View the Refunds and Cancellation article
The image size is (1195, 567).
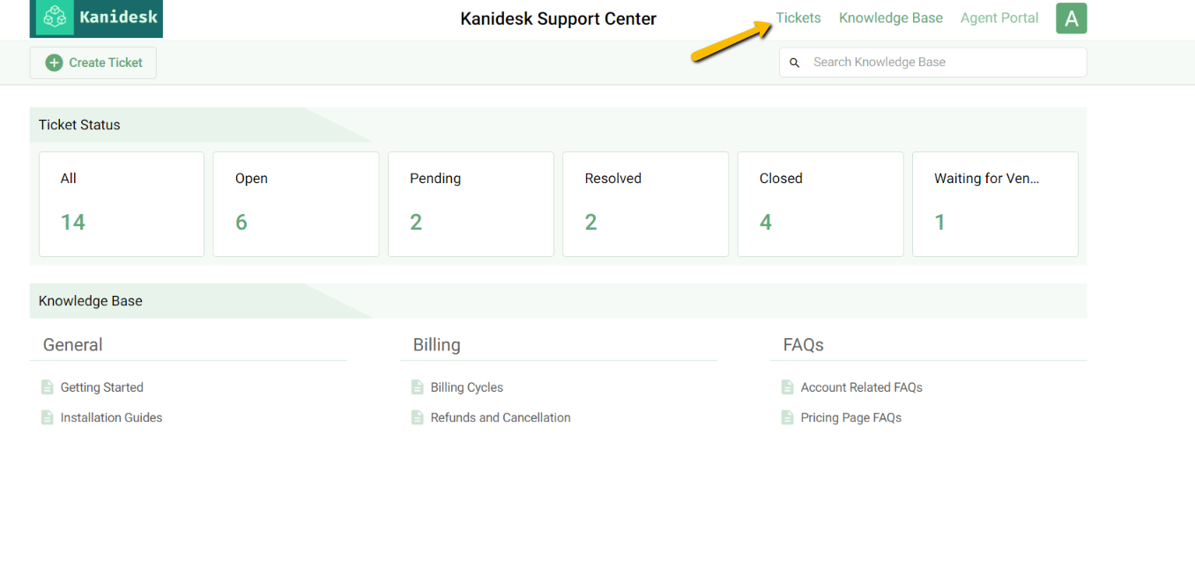500,417
